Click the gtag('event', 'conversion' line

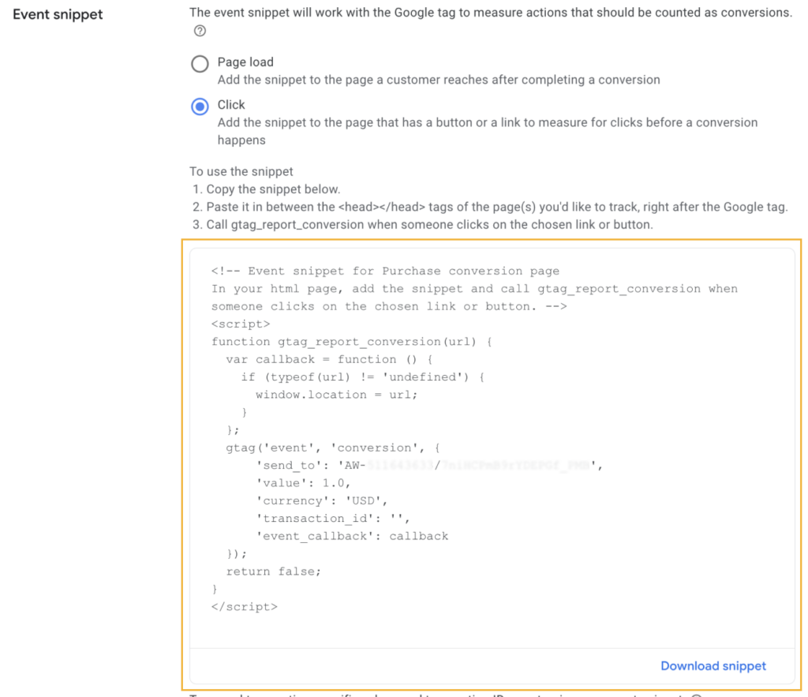tap(333, 448)
